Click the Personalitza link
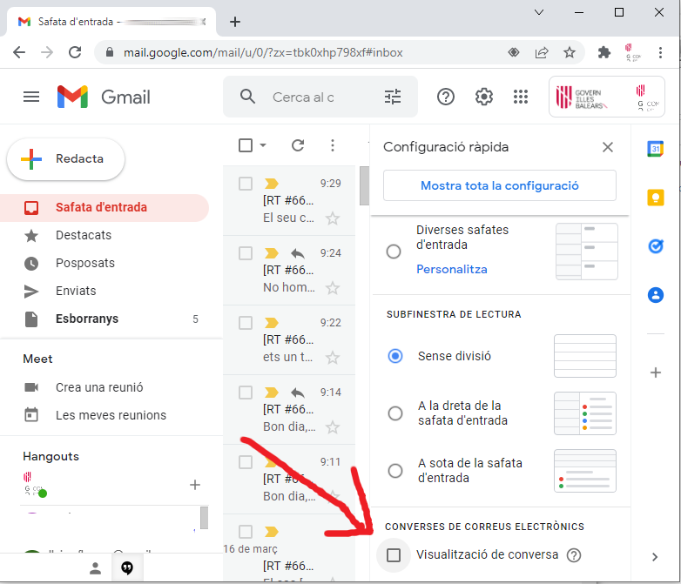This screenshot has height=584, width=681. point(451,269)
